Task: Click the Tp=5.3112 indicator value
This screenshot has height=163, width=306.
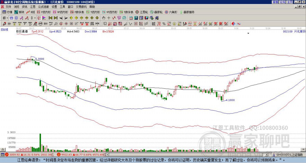Action: (x=37, y=31)
